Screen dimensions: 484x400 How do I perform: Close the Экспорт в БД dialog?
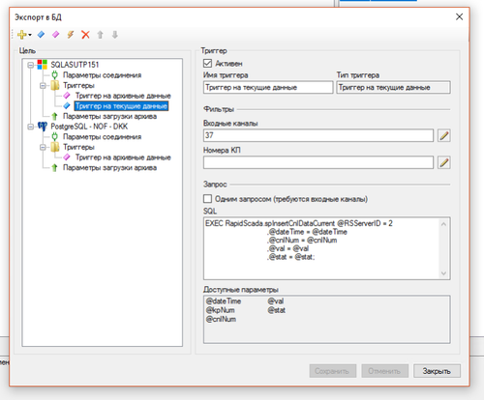coord(459,16)
